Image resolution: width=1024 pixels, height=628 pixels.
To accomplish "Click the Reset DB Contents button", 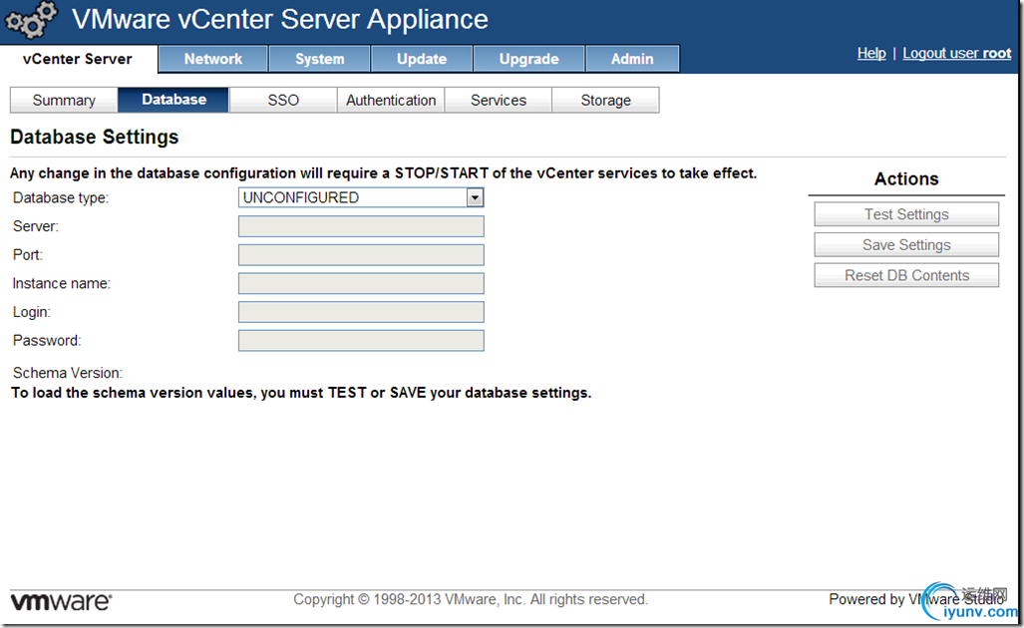I will click(906, 275).
